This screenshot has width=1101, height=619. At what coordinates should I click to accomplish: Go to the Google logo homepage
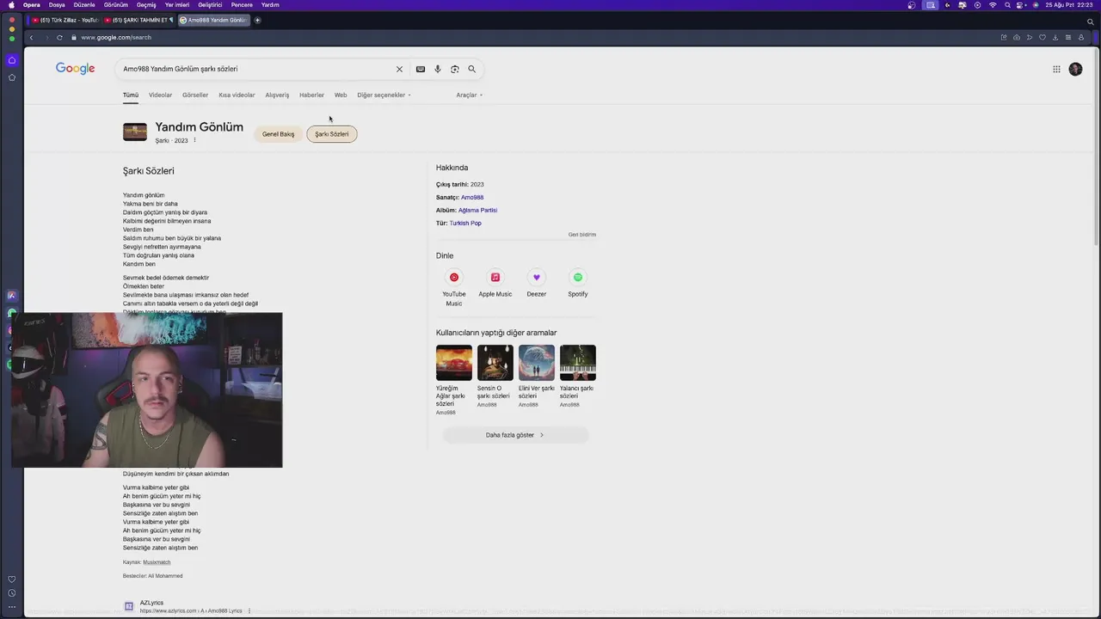pyautogui.click(x=76, y=69)
